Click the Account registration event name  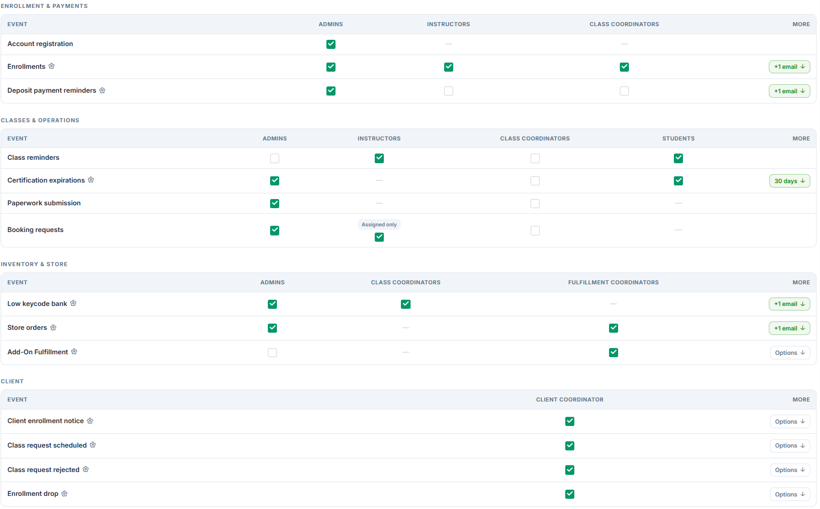pos(40,44)
